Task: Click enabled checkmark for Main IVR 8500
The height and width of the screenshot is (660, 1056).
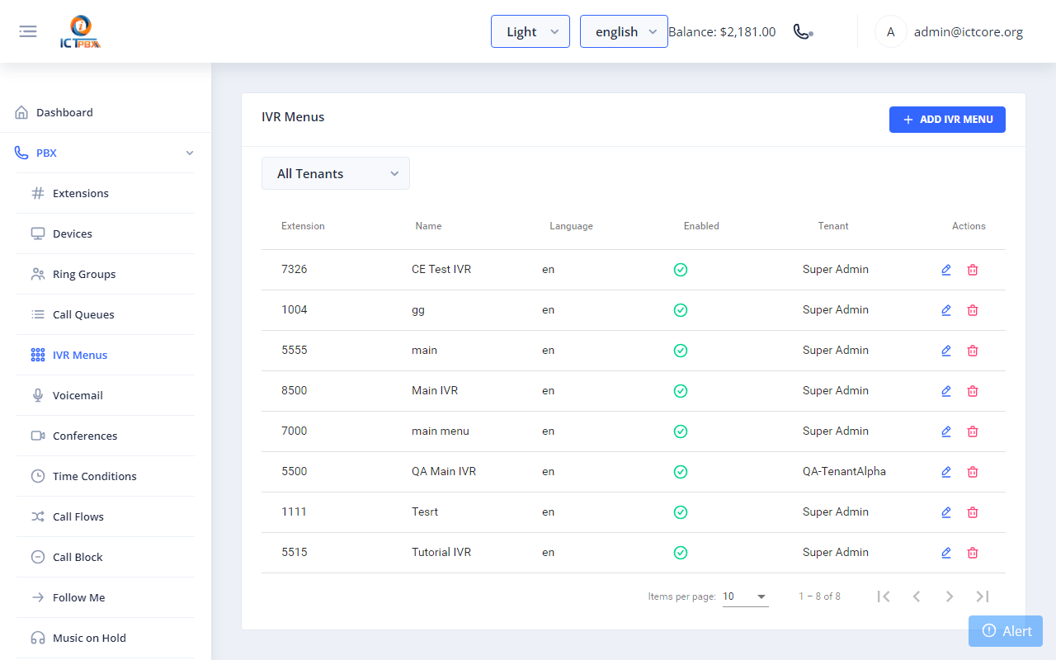Action: tap(681, 391)
